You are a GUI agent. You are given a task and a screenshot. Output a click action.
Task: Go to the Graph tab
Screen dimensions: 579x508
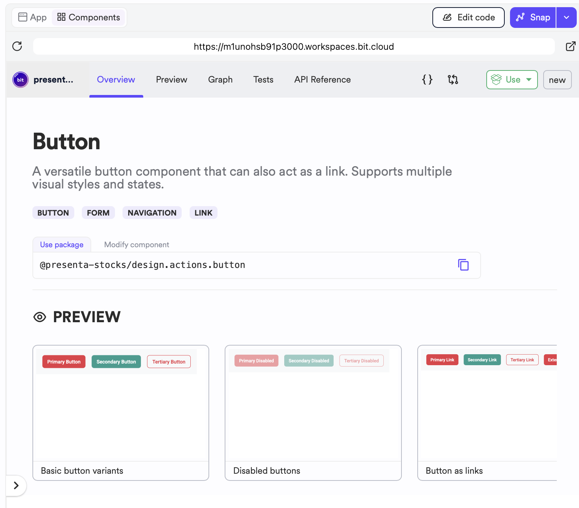(x=220, y=80)
